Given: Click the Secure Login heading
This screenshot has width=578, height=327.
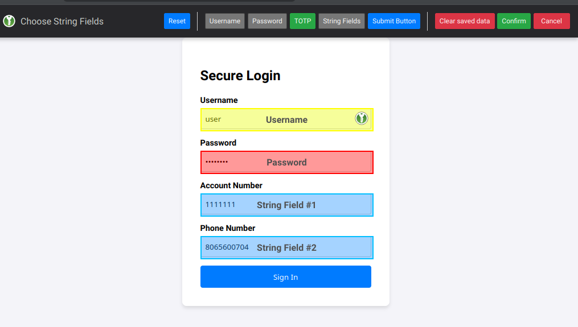Looking at the screenshot, I should pyautogui.click(x=240, y=76).
